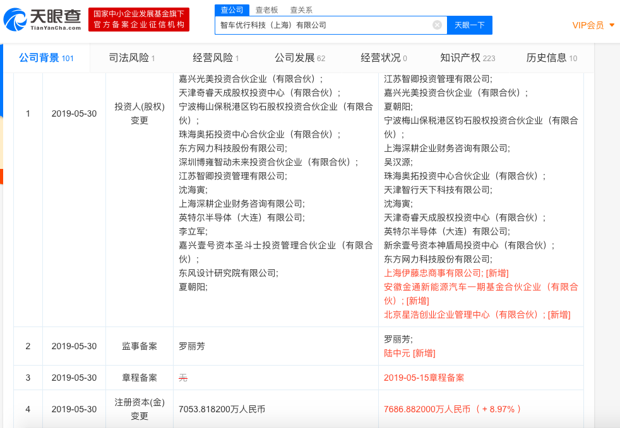Click 章程备案 change type cell
This screenshot has width=620, height=428.
pyautogui.click(x=139, y=378)
